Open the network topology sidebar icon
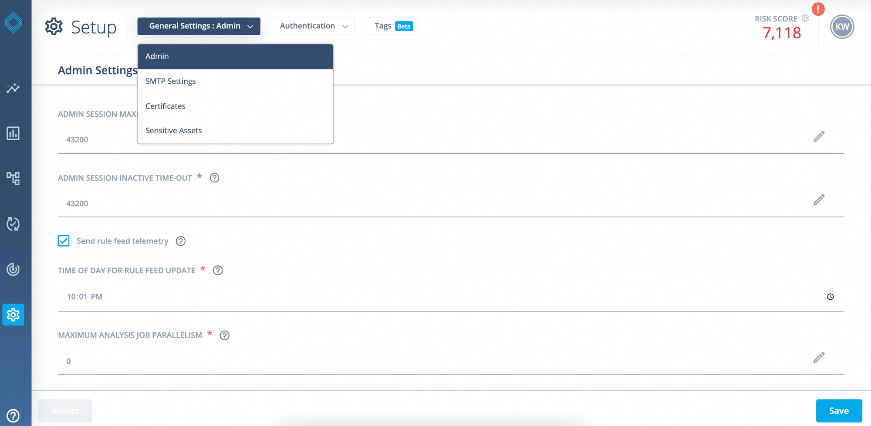This screenshot has height=426, width=871. point(13,178)
